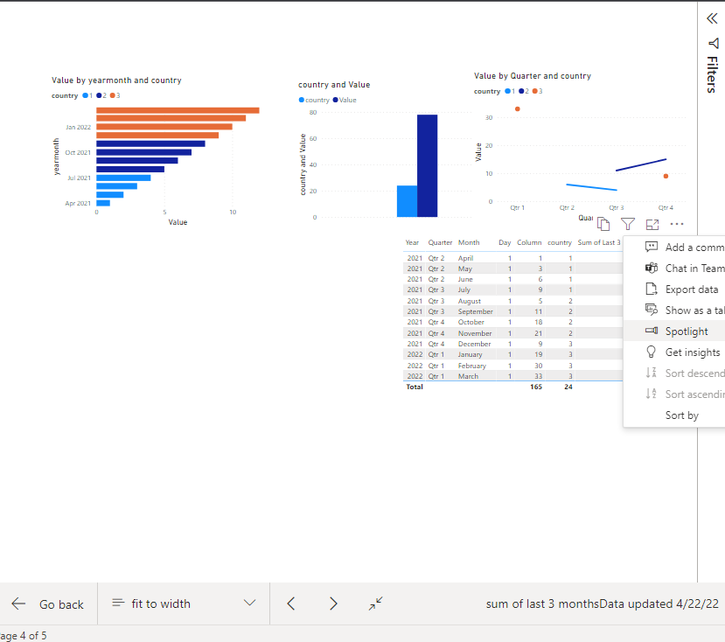Select Sort descending option

(674, 373)
